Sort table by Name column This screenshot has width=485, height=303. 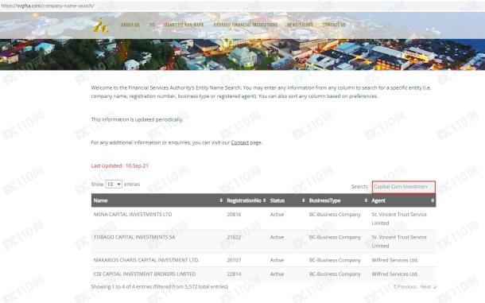click(x=221, y=200)
